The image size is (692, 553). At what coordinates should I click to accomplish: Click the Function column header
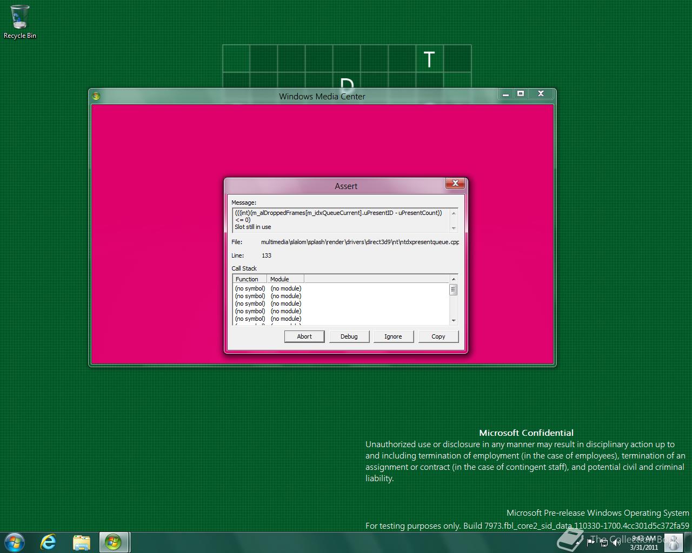tap(250, 279)
